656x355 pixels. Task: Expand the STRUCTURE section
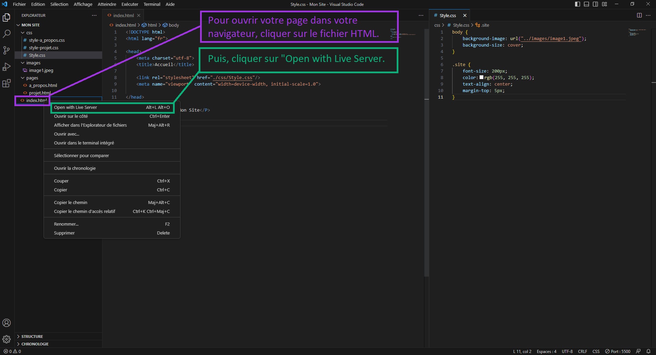point(32,337)
